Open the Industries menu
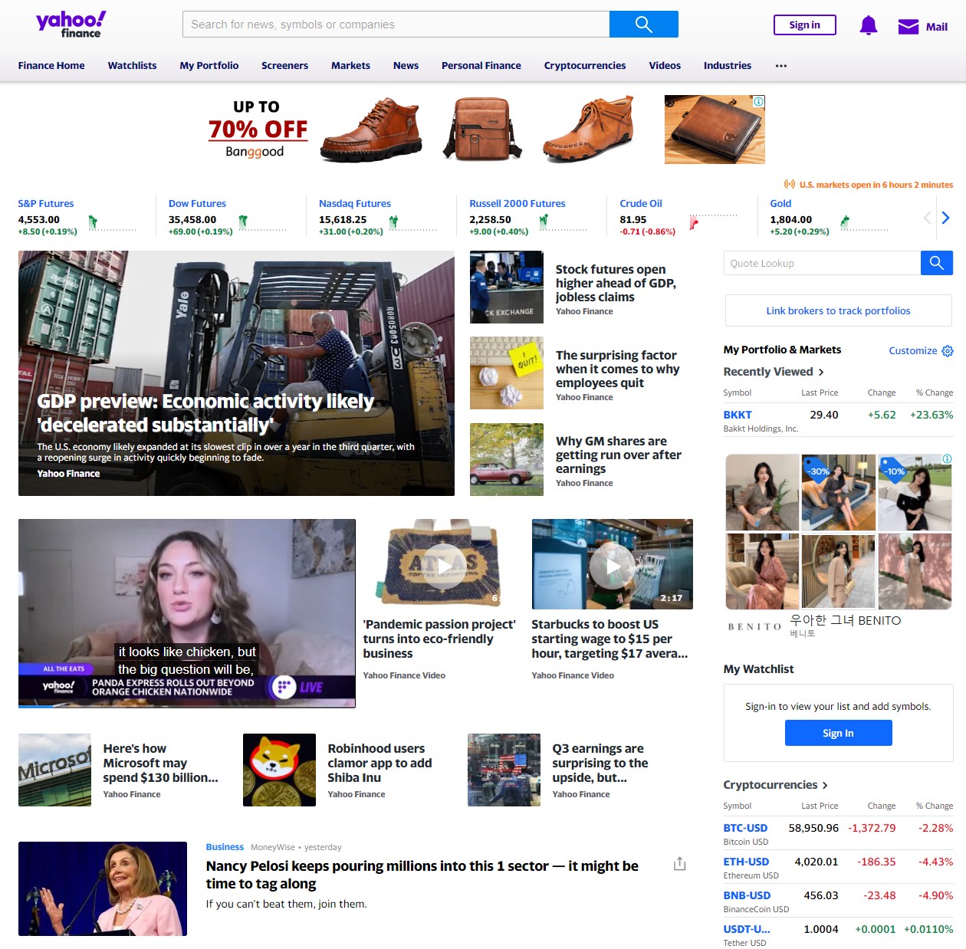 [x=728, y=66]
